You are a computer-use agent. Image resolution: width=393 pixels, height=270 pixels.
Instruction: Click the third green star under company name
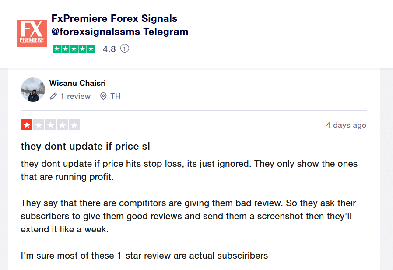(74, 49)
